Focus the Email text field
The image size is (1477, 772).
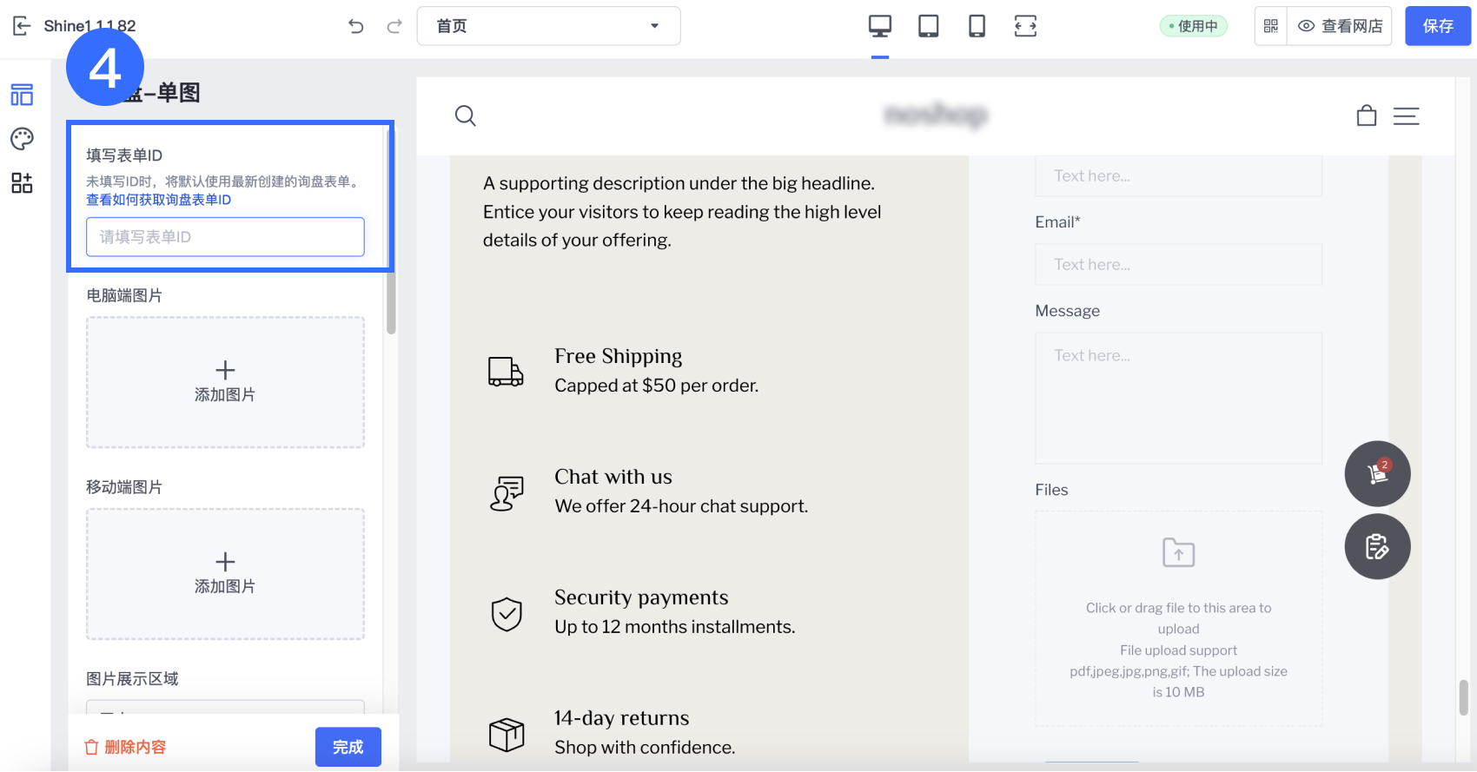click(1178, 264)
